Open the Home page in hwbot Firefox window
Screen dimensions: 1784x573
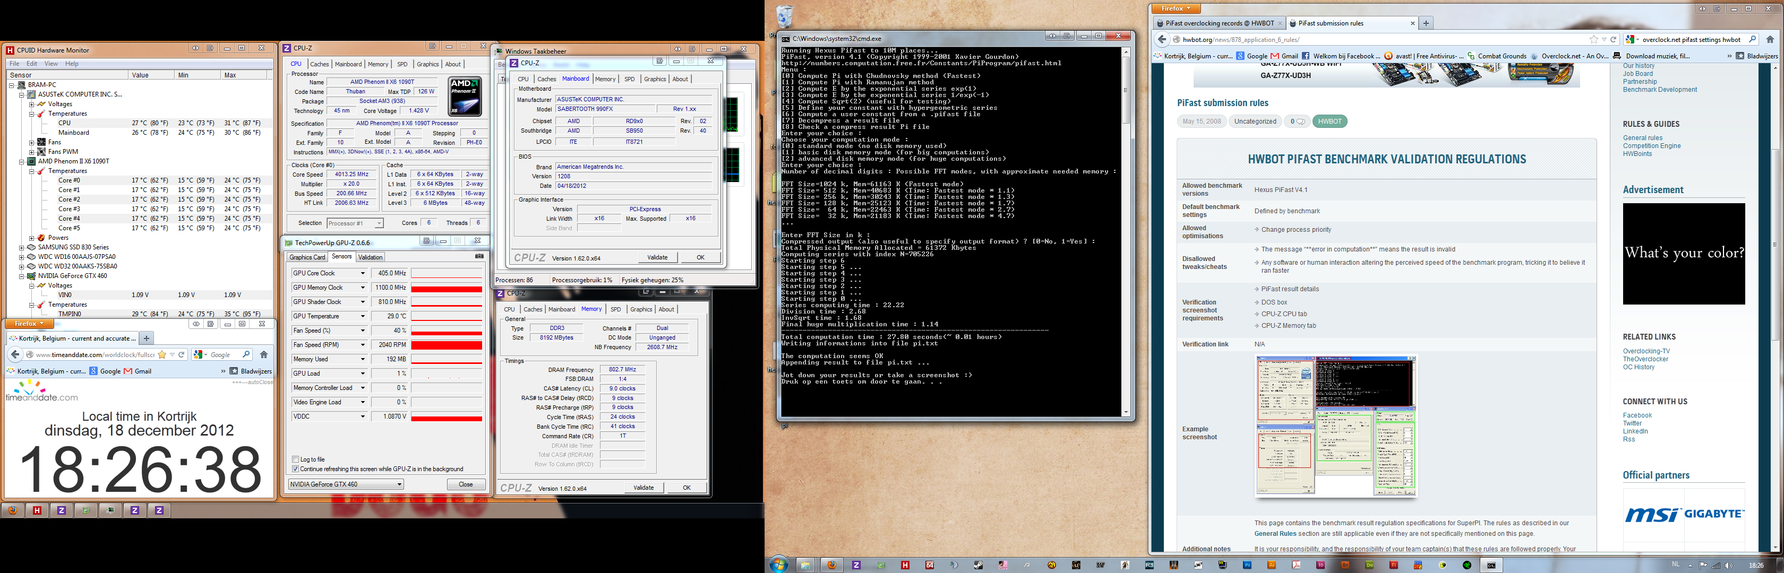coord(1770,39)
